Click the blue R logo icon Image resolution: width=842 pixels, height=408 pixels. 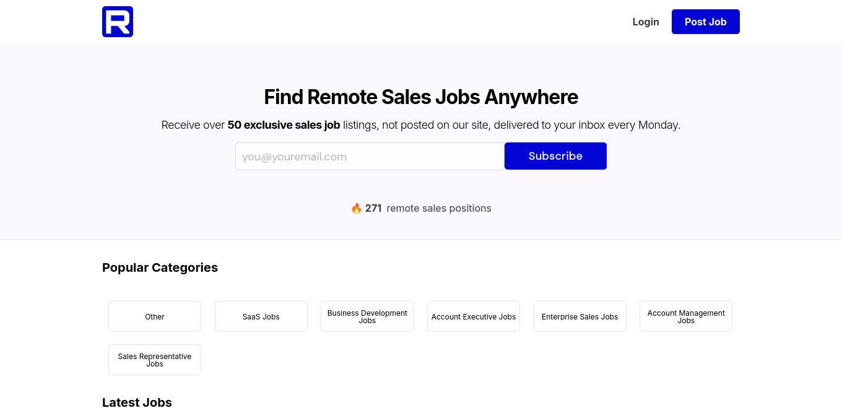click(x=118, y=22)
